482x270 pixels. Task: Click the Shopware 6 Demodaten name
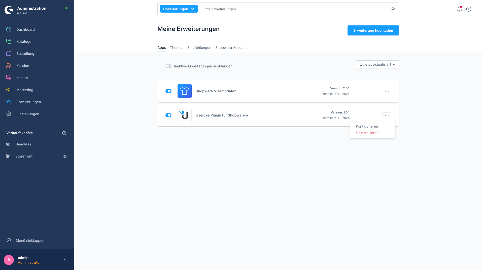216,91
